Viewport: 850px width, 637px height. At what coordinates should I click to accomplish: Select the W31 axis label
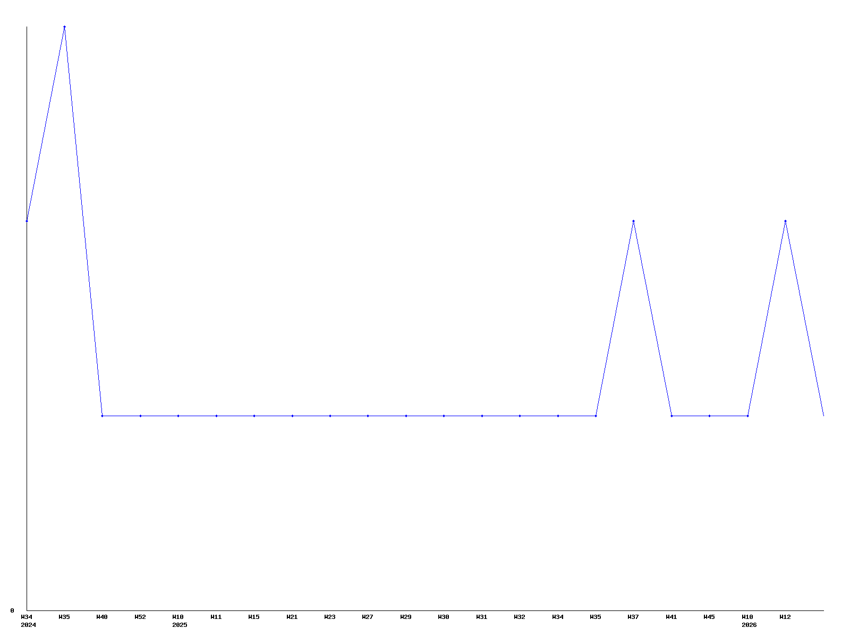click(481, 617)
